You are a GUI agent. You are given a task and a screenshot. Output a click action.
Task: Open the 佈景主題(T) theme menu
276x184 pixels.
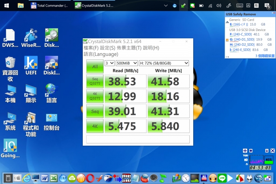coord(129,48)
